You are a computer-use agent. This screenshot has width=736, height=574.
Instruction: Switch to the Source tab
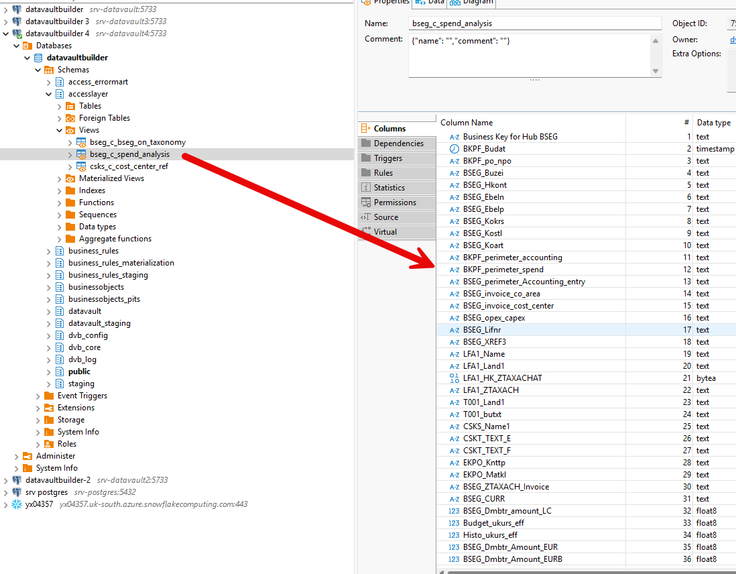pos(385,217)
